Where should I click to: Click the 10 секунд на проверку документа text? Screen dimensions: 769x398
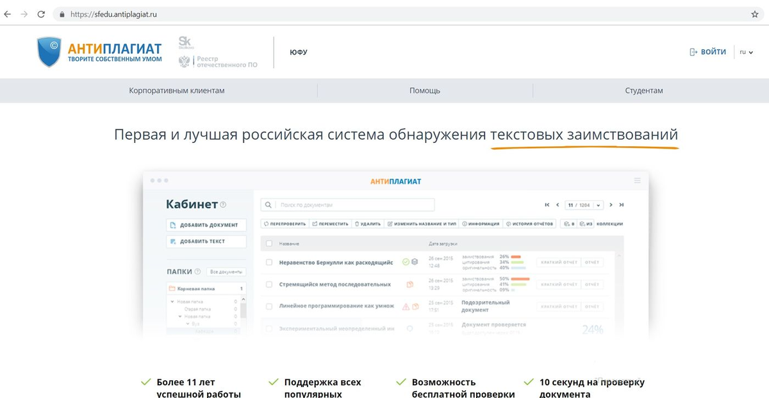point(592,388)
